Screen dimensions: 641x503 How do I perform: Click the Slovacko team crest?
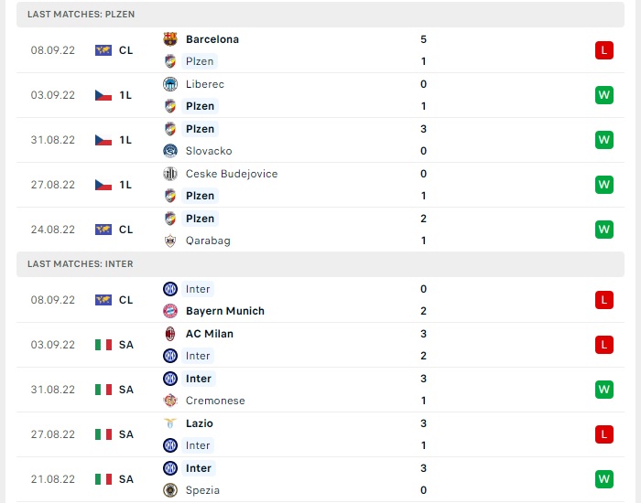pyautogui.click(x=170, y=151)
